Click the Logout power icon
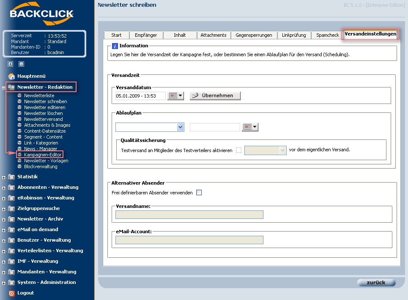This screenshot has height=300, width=408. [x=11, y=293]
